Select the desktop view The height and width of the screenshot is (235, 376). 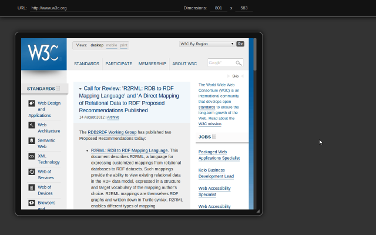pos(97,45)
